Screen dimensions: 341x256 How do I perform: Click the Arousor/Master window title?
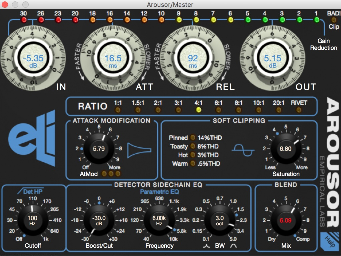(x=170, y=5)
